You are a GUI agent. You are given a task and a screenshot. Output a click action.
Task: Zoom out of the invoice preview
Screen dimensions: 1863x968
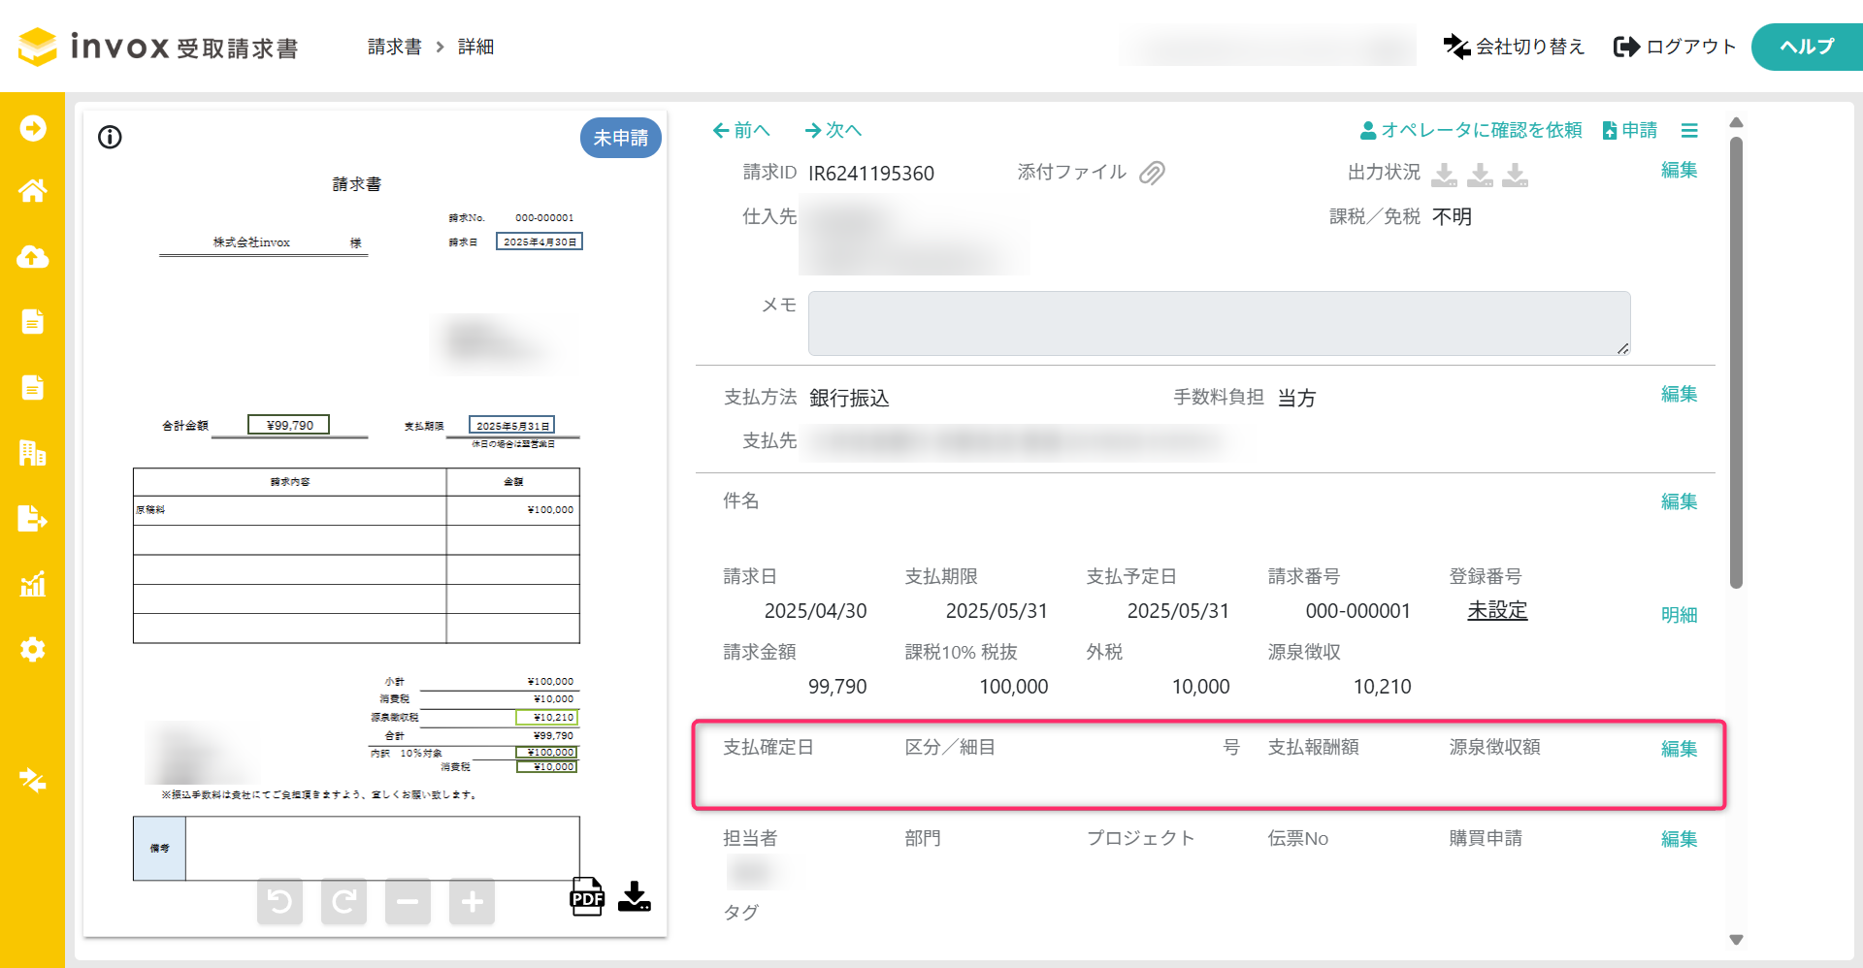point(408,902)
